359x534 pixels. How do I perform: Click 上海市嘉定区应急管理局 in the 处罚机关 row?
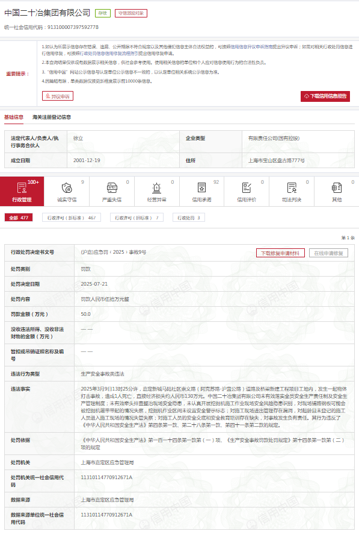click(107, 462)
